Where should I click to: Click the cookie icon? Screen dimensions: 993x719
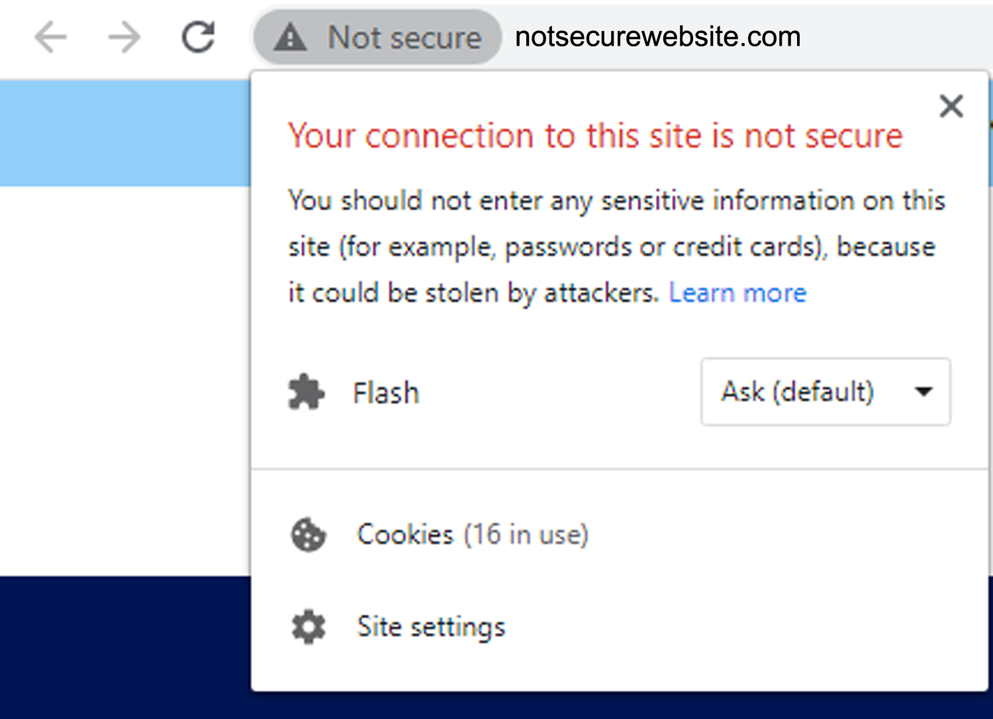click(308, 534)
